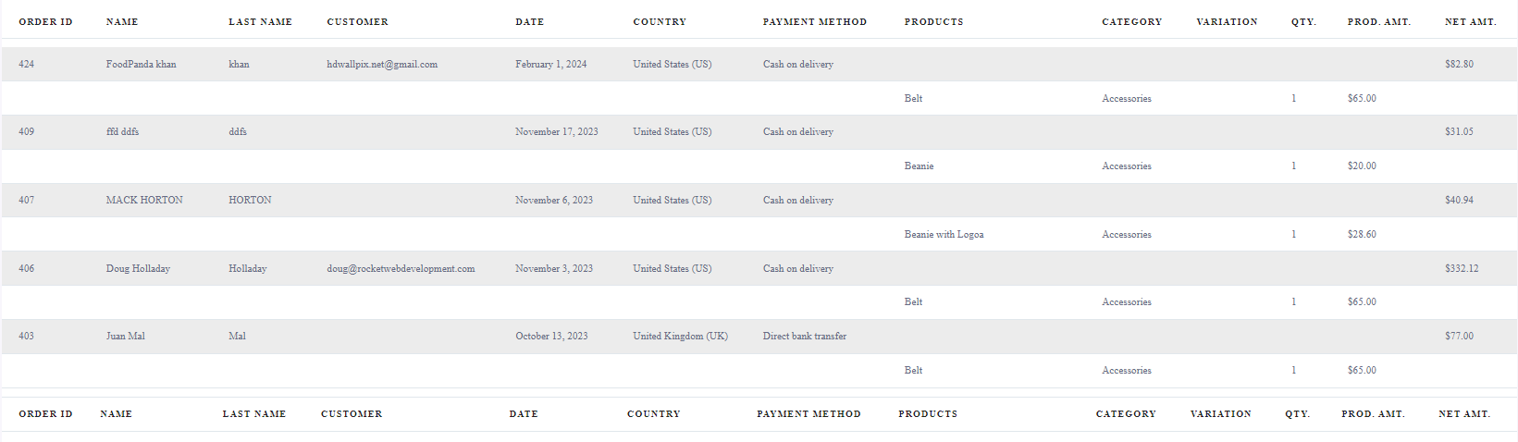Click the Beanie product entry

click(919, 166)
